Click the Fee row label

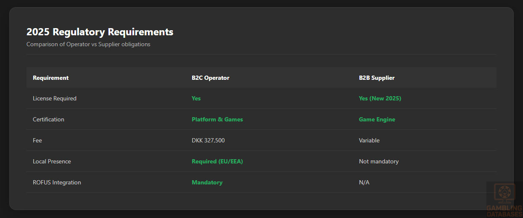click(37, 140)
